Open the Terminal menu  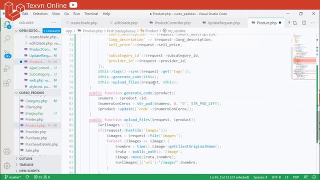(91, 13)
